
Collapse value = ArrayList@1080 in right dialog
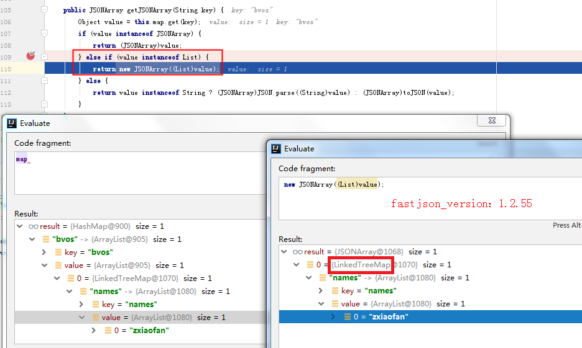[321, 303]
